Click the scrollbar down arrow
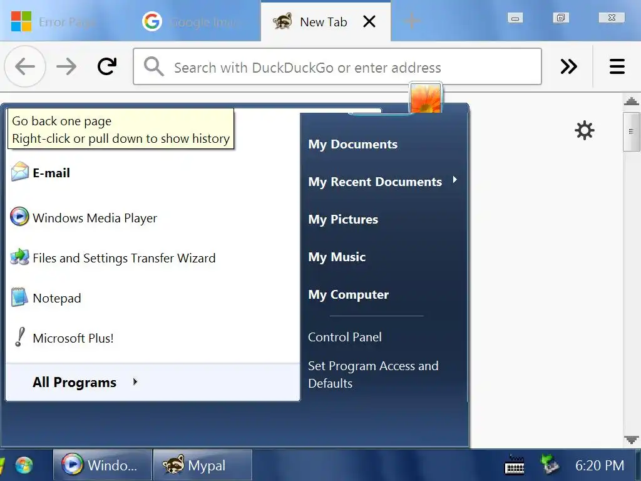The image size is (641, 481). (x=632, y=440)
